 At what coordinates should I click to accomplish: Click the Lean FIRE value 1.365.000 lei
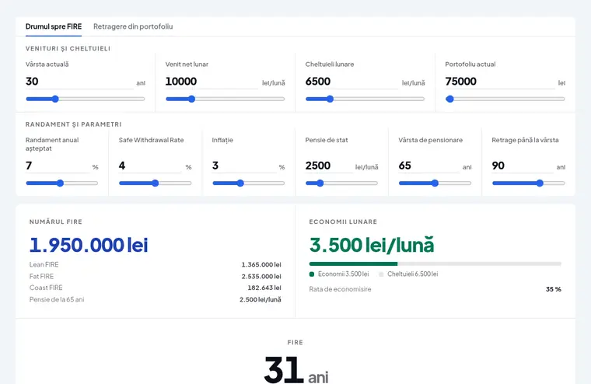pos(261,264)
